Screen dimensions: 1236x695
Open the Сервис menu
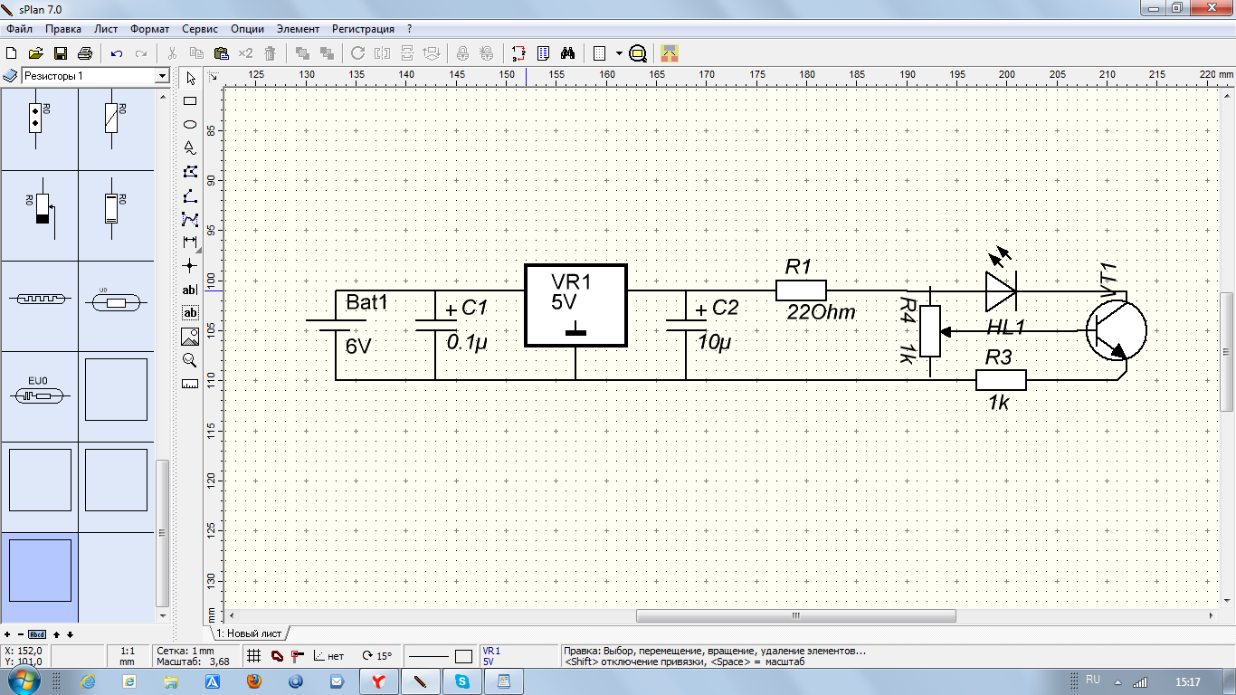coord(199,29)
